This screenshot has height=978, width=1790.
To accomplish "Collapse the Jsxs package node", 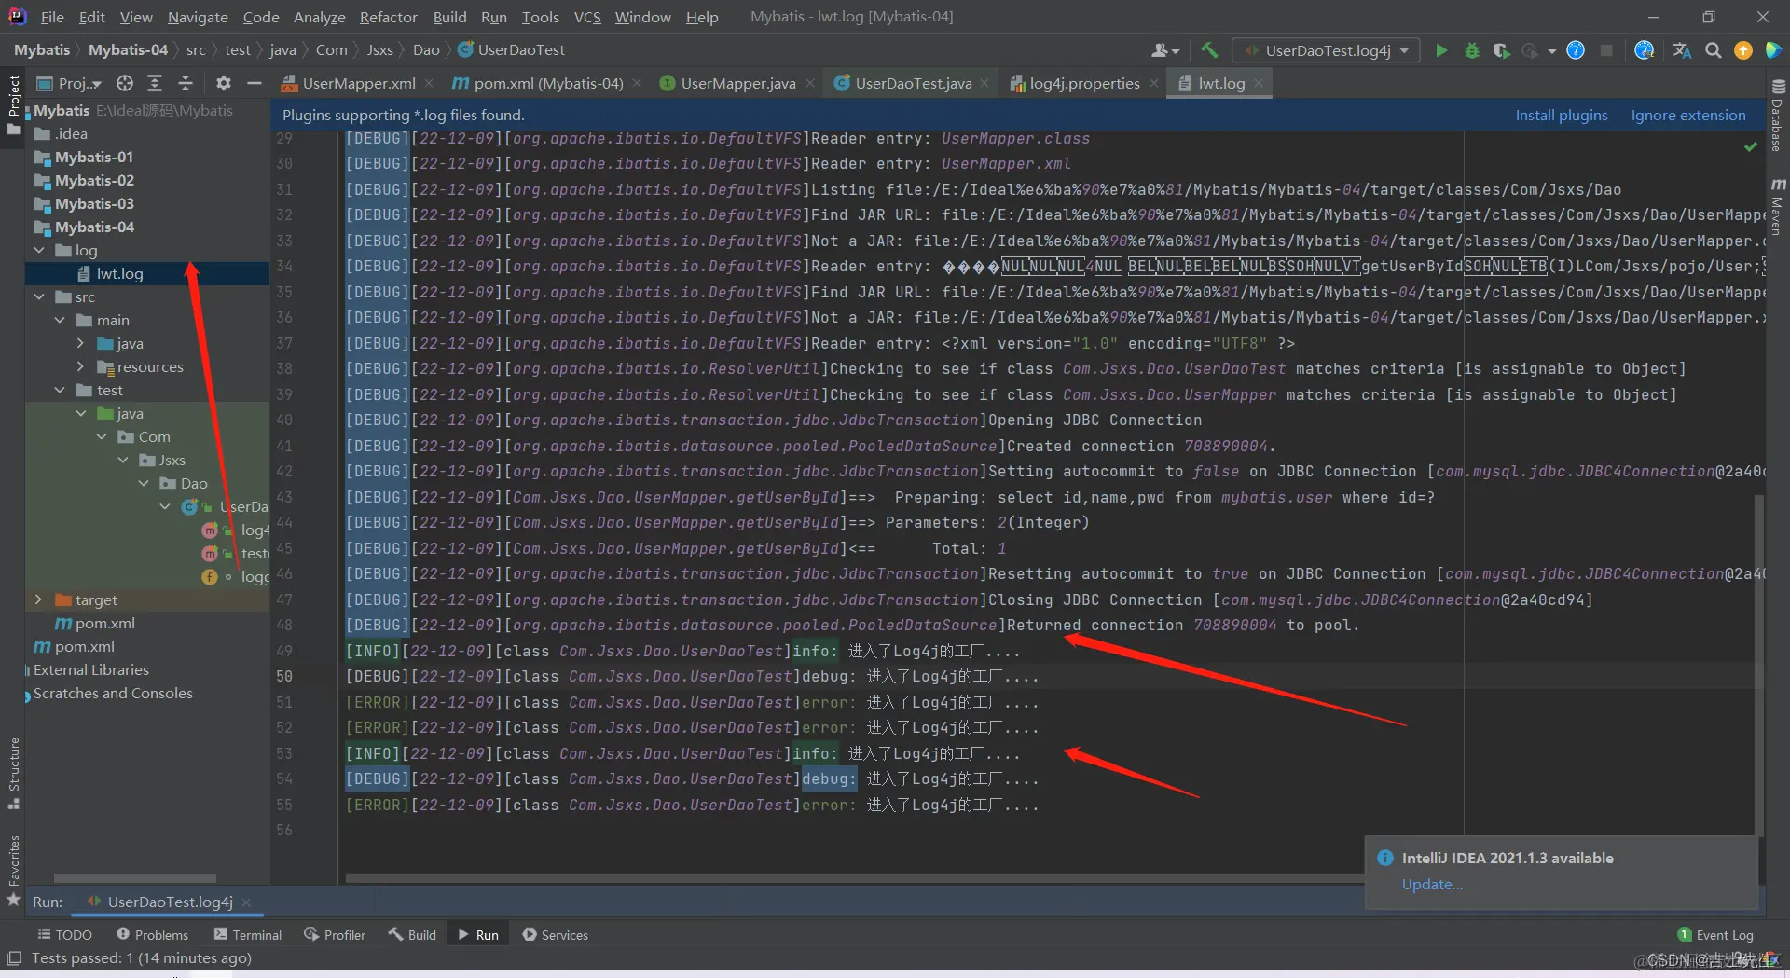I will [123, 460].
